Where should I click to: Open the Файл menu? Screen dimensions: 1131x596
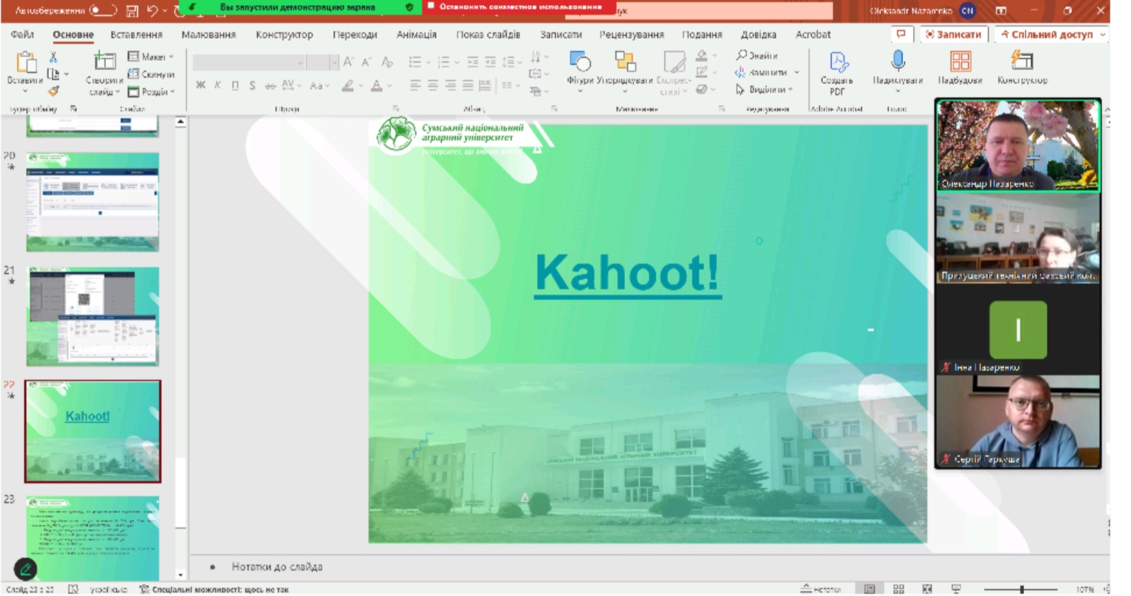click(x=23, y=34)
